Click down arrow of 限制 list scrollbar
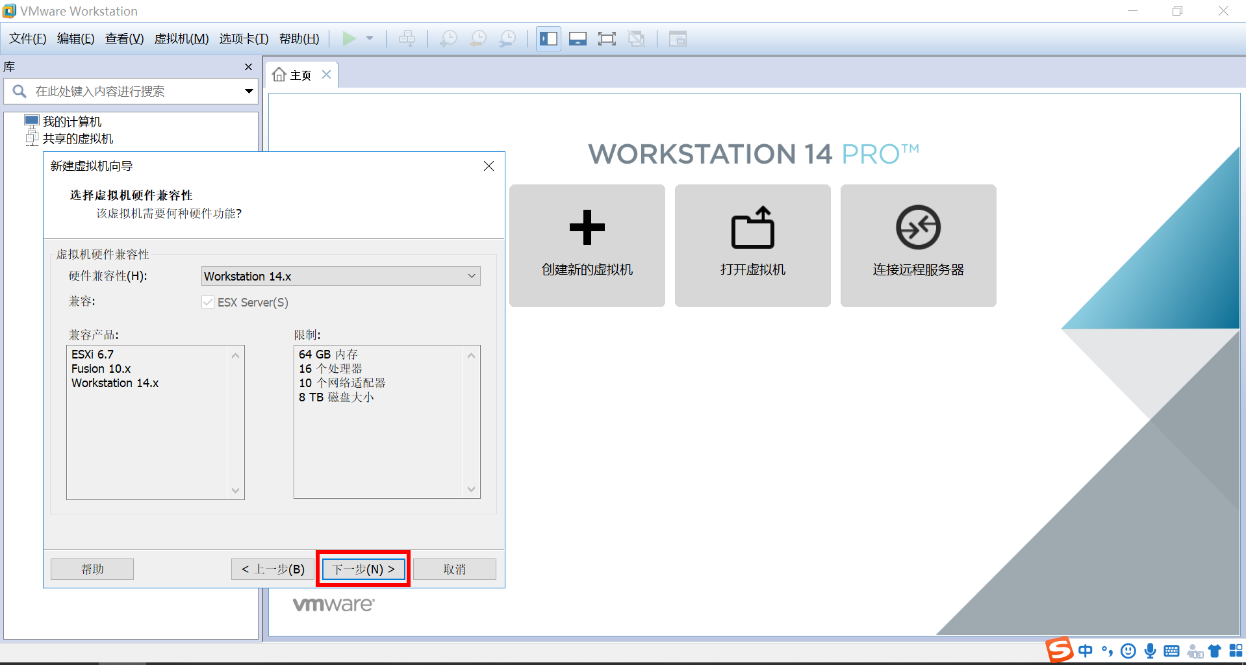1246x665 pixels. click(472, 489)
